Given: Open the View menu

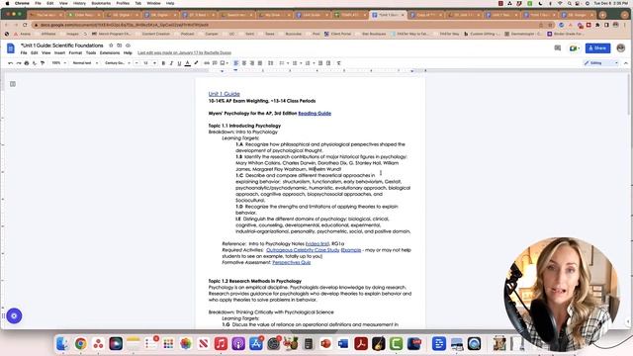Looking at the screenshot, I should [x=46, y=52].
